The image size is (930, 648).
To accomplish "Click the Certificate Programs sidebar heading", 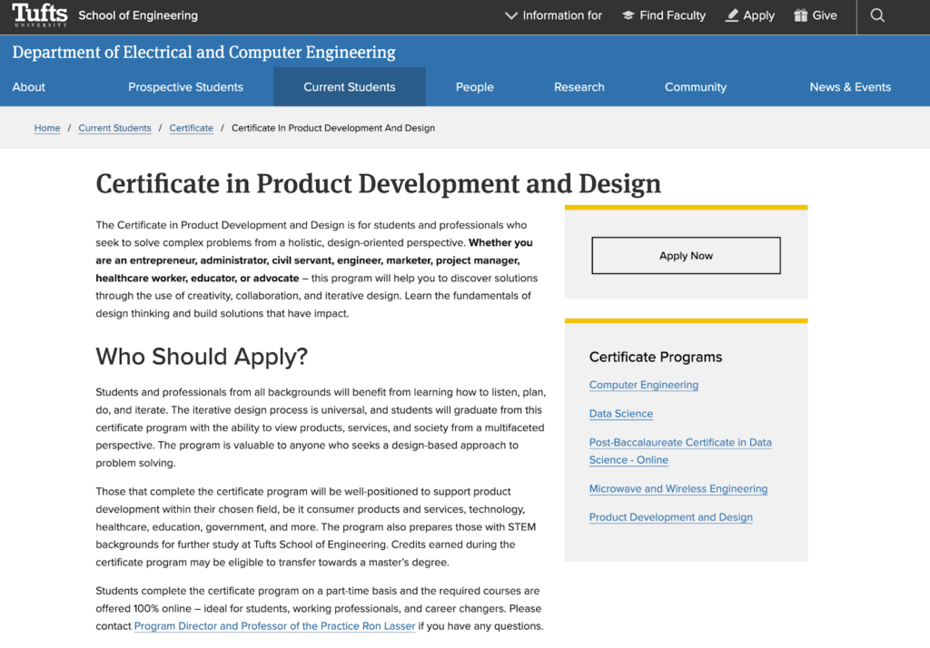I will (656, 357).
